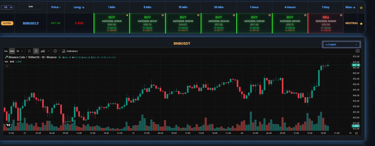Click the 3.09K volume label on axis
This screenshot has width=375, height=146.
click(x=356, y=126)
